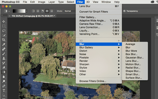
Task: Toggle the Transparency checkbox
Action: click(124, 11)
